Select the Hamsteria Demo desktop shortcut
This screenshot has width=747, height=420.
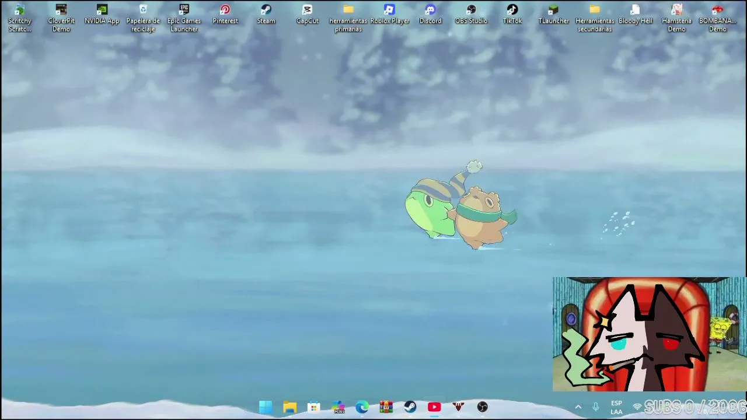[676, 18]
